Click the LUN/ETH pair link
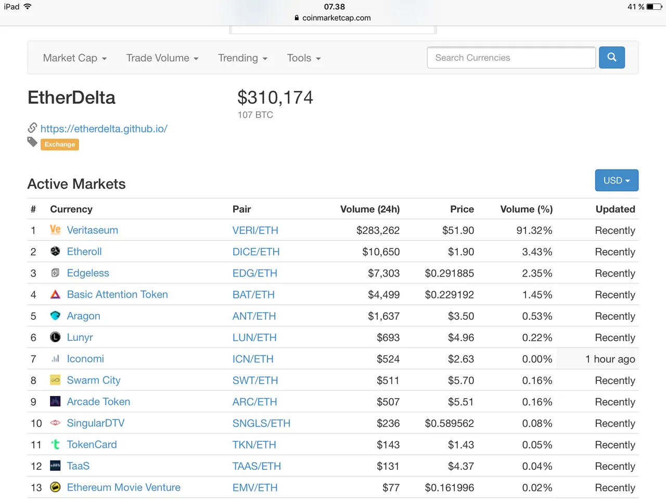 254,337
